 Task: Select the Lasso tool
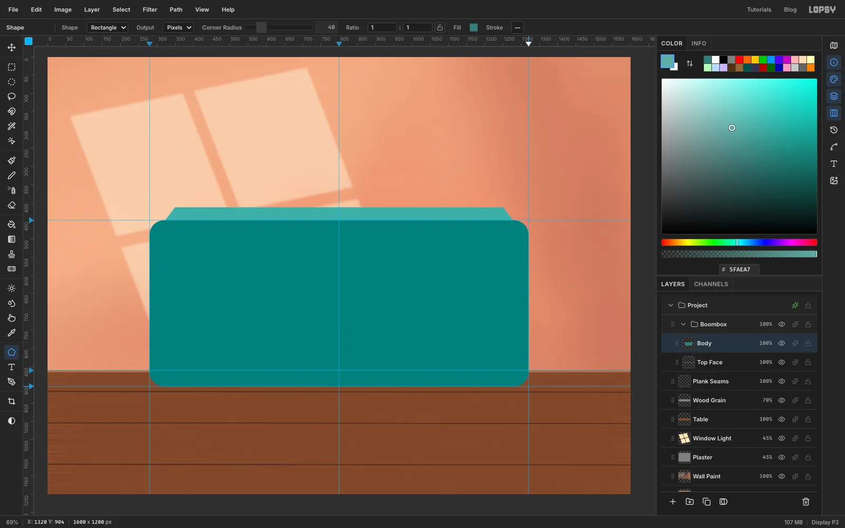point(12,97)
